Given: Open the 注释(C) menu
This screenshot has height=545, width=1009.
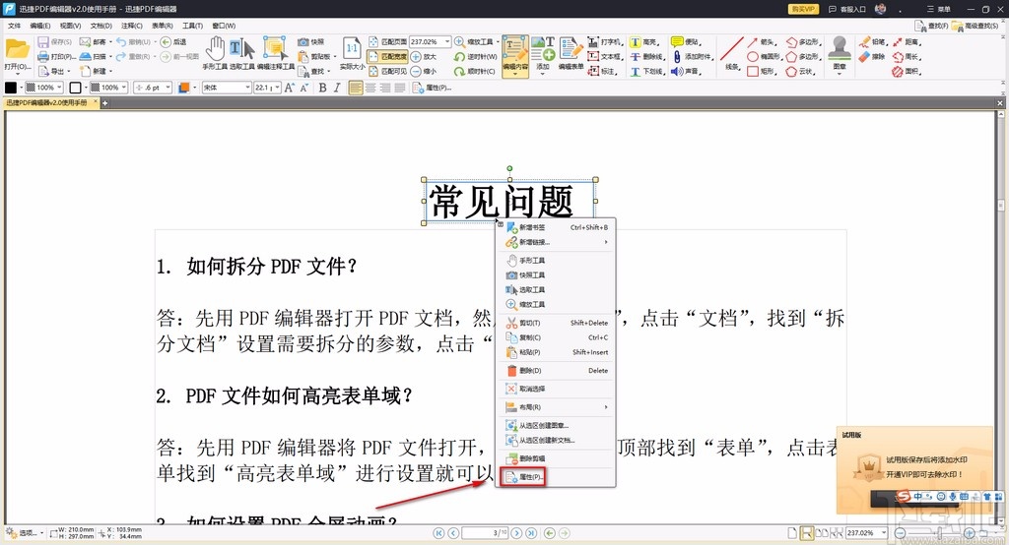Looking at the screenshot, I should 132,26.
